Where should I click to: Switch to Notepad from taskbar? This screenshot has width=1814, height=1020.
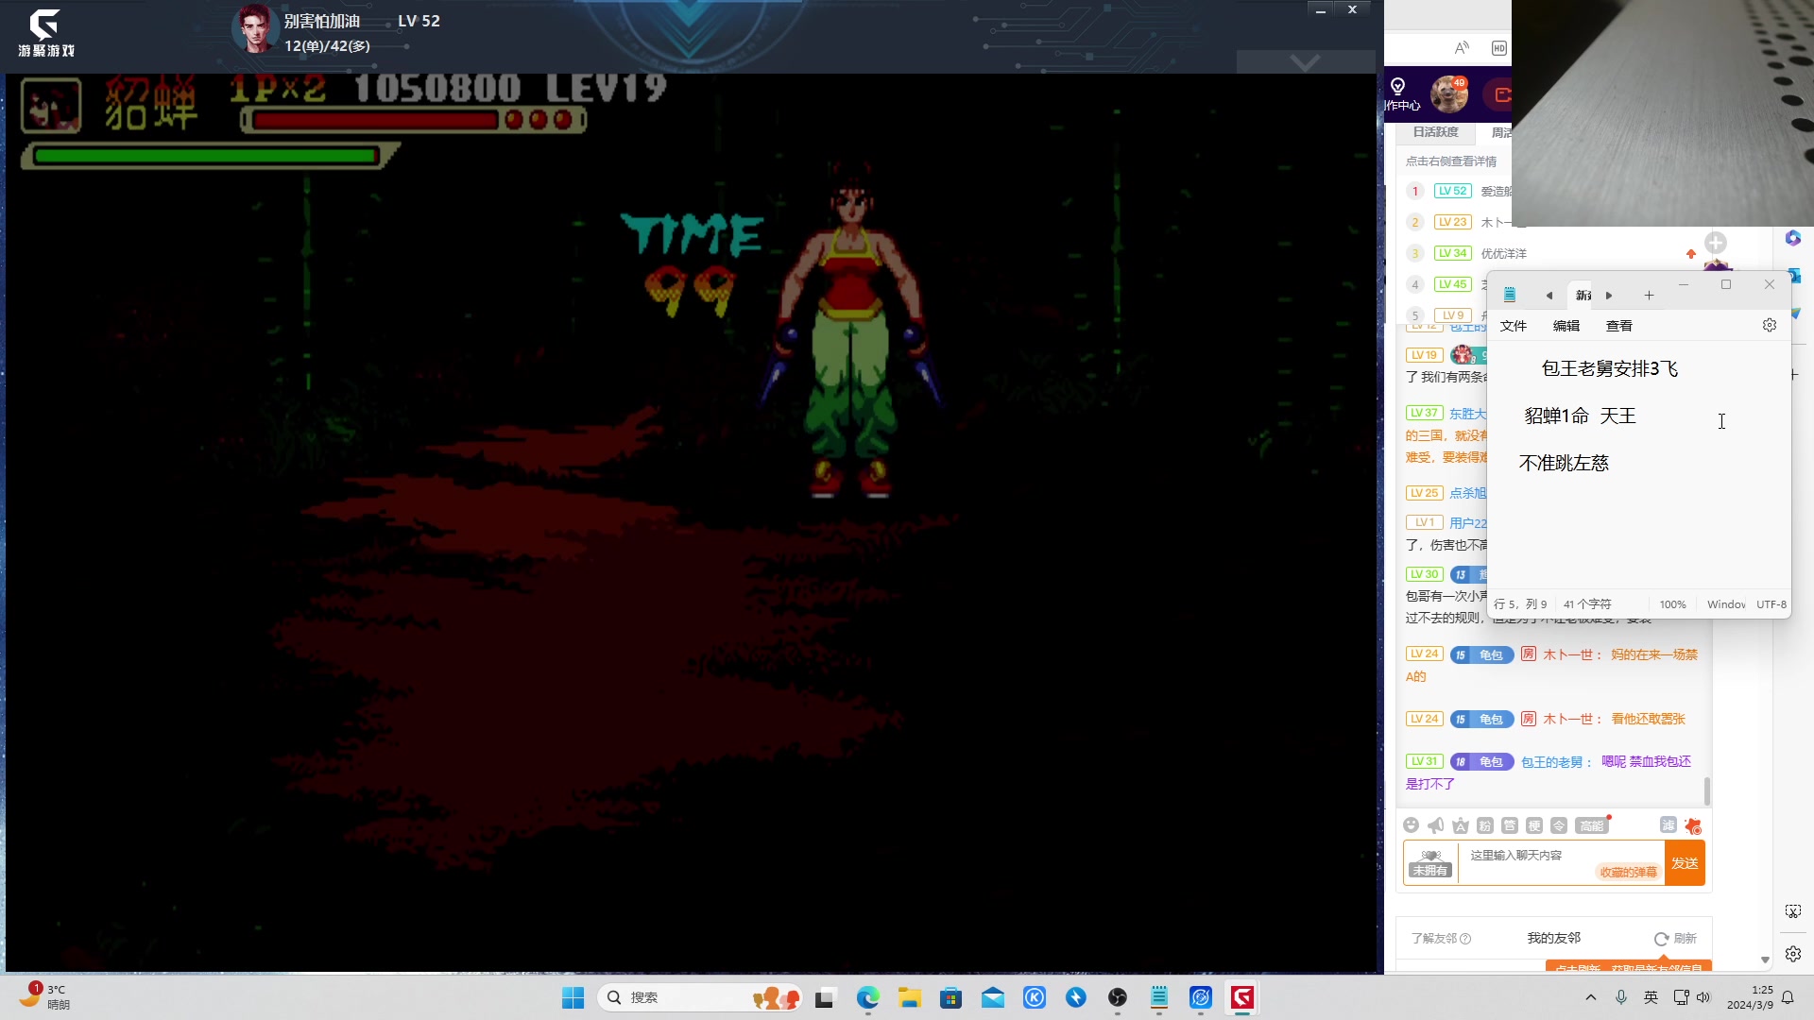click(1158, 997)
